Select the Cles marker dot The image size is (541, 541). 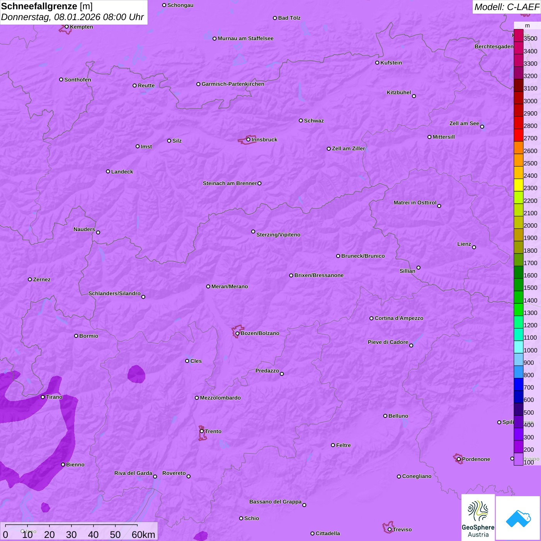click(187, 361)
